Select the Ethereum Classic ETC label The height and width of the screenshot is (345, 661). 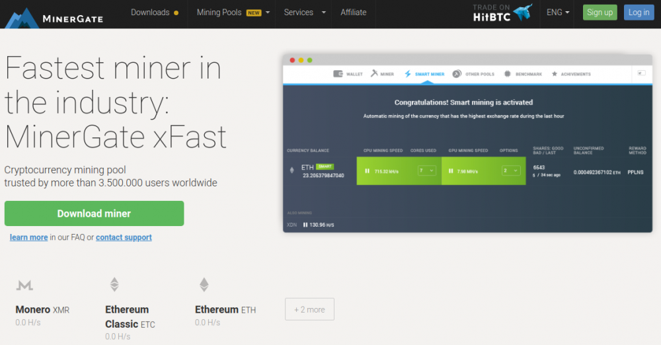130,317
